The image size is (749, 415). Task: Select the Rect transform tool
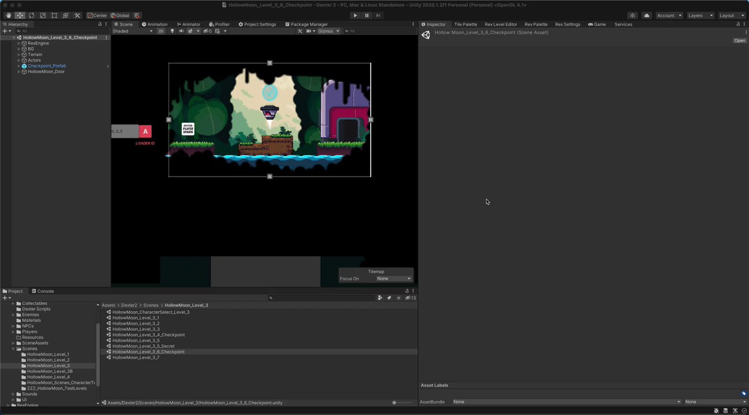click(54, 16)
